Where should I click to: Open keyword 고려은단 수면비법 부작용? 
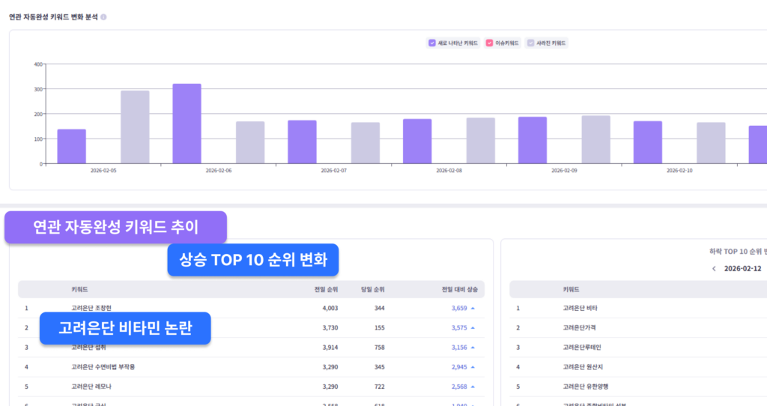tap(103, 367)
